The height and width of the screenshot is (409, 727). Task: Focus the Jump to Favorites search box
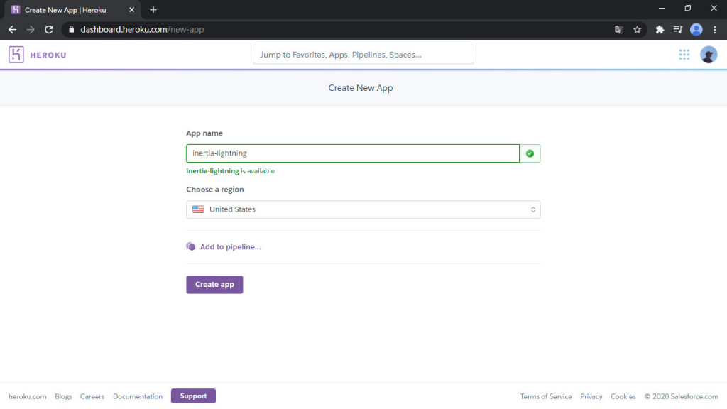(x=363, y=55)
